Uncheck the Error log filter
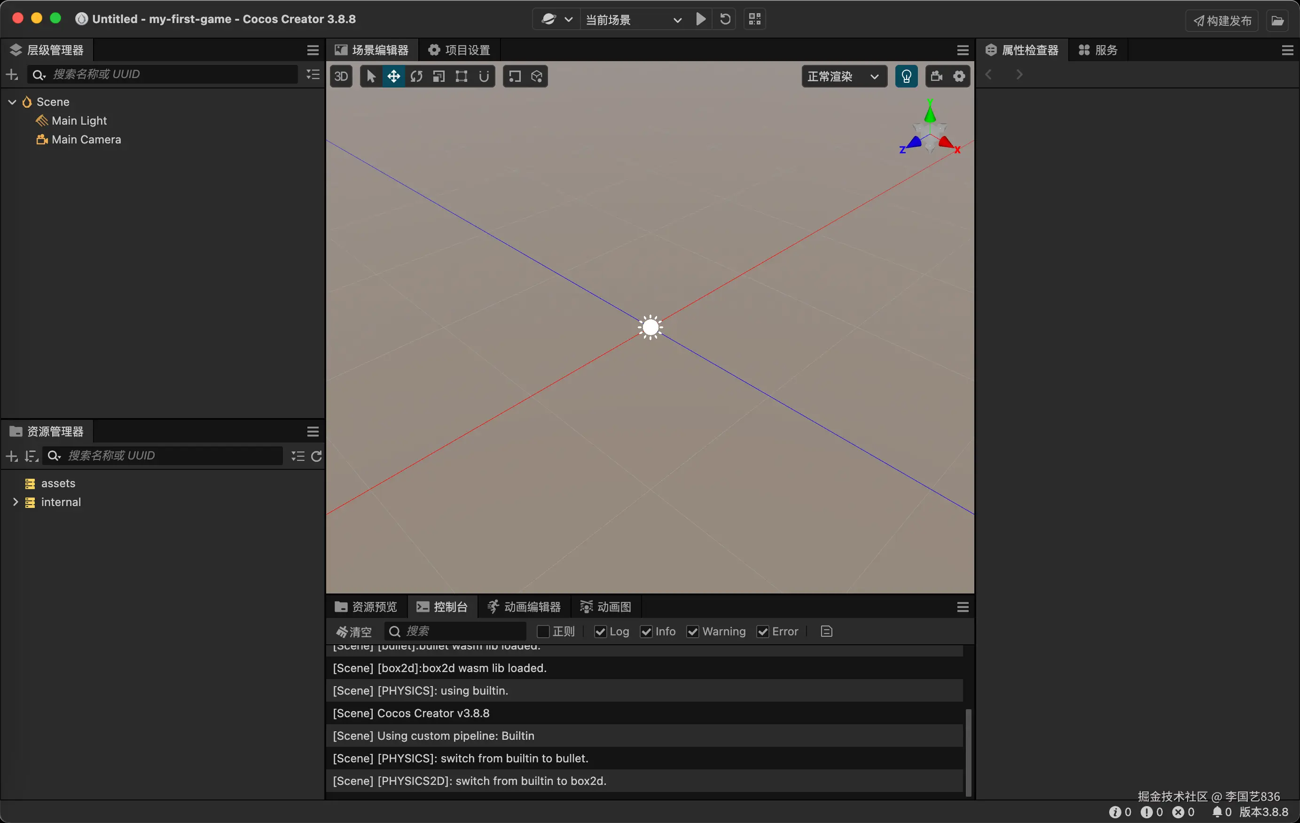This screenshot has height=823, width=1300. click(762, 632)
